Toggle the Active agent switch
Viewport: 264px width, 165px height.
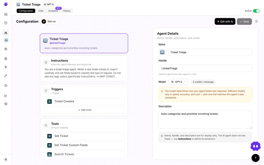coord(256,11)
